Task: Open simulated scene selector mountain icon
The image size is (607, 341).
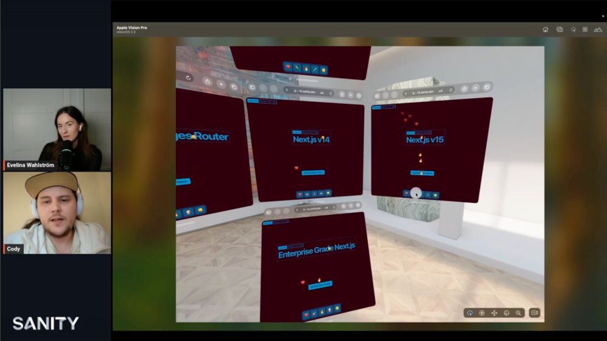Action: pyautogui.click(x=598, y=29)
